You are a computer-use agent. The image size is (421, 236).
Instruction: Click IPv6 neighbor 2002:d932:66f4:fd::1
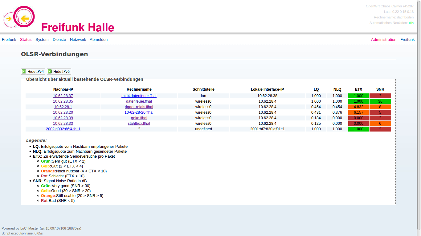(x=63, y=129)
